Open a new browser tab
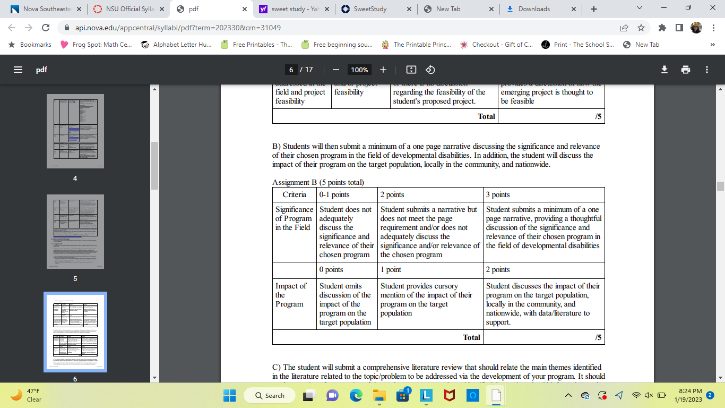This screenshot has width=725, height=408. [593, 9]
